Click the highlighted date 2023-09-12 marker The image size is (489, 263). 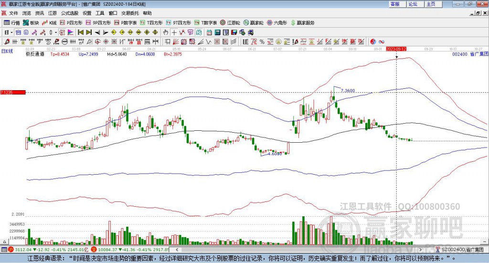pos(396,49)
